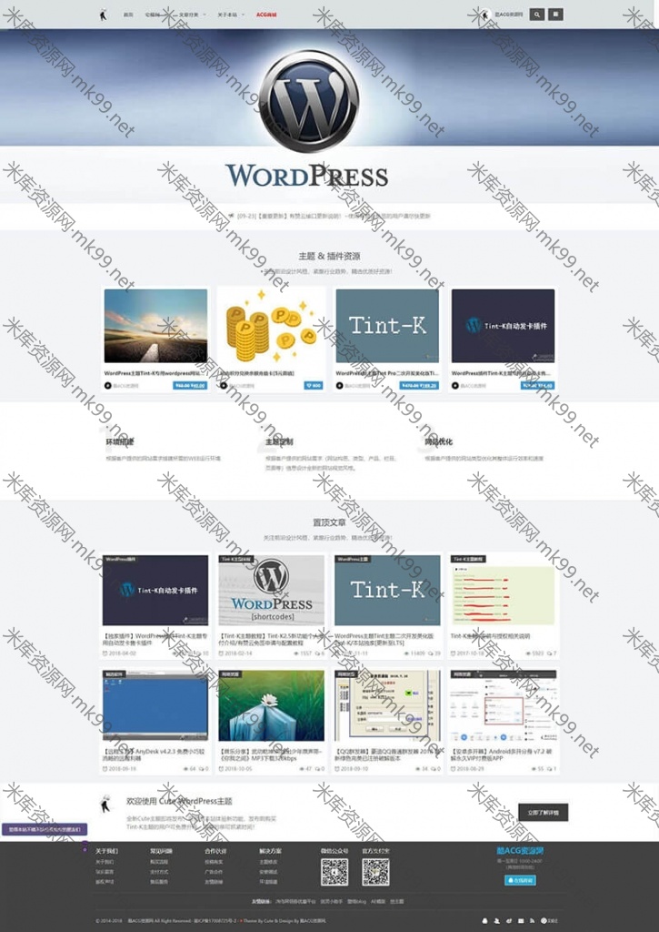Image resolution: width=659 pixels, height=932 pixels.
Task: Click price tag on WordPress主题Tint-K专用 card
Action: (189, 385)
